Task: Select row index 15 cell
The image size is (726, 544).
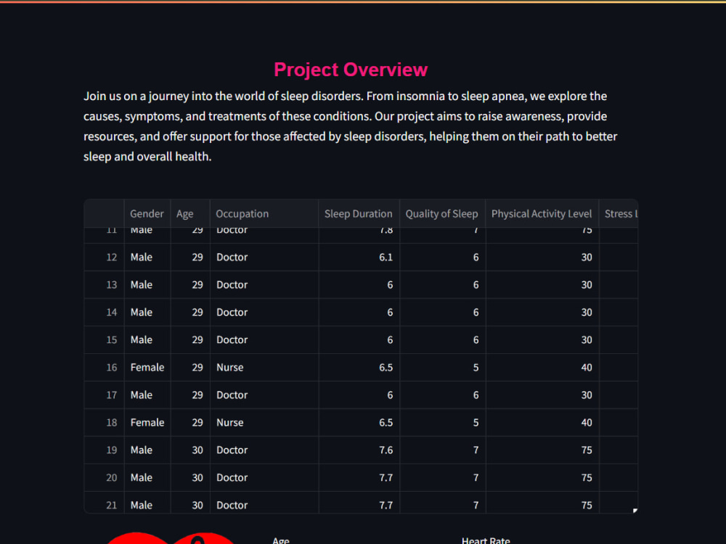Action: [x=104, y=340]
